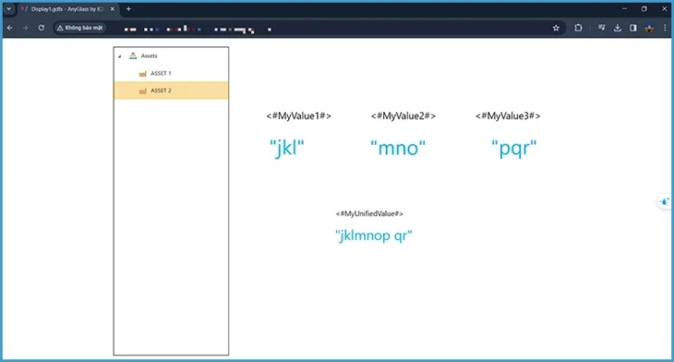Select the highlighted ASSET 2 item

coord(160,90)
